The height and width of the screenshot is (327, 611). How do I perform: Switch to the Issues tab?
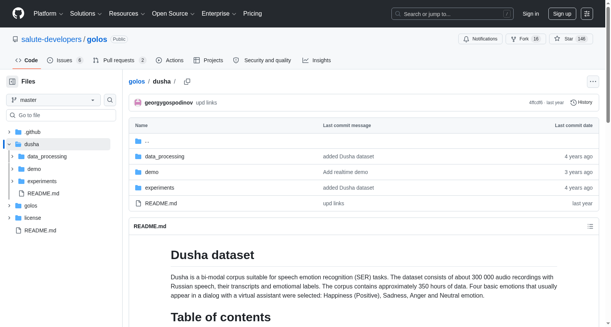pos(65,60)
